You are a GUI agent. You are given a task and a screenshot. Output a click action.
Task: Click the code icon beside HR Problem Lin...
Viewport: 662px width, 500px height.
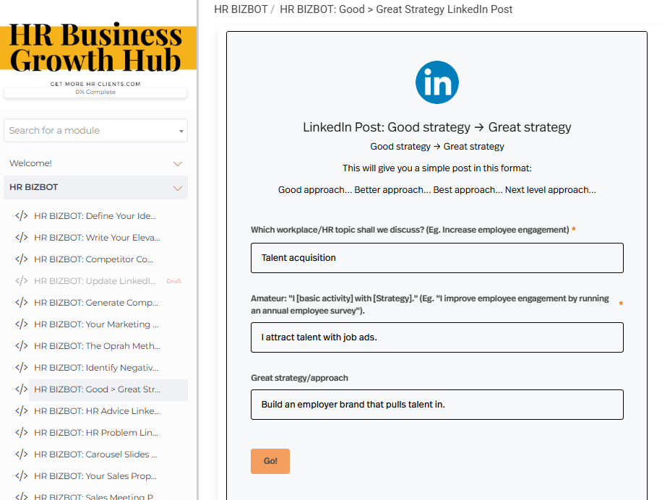pyautogui.click(x=22, y=433)
